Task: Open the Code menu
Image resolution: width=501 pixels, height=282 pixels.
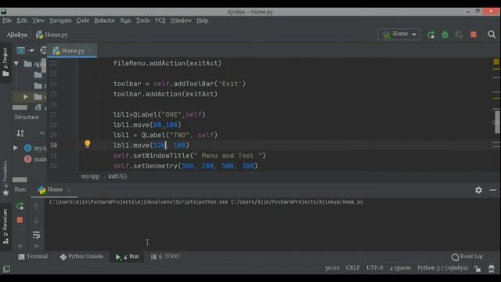Action: pyautogui.click(x=83, y=20)
